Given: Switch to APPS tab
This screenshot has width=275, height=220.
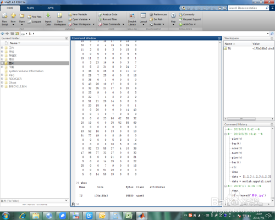Looking at the screenshot, I should click(x=51, y=8).
